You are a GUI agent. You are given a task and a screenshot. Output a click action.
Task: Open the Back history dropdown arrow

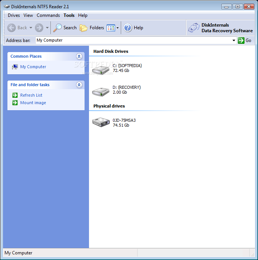31,28
